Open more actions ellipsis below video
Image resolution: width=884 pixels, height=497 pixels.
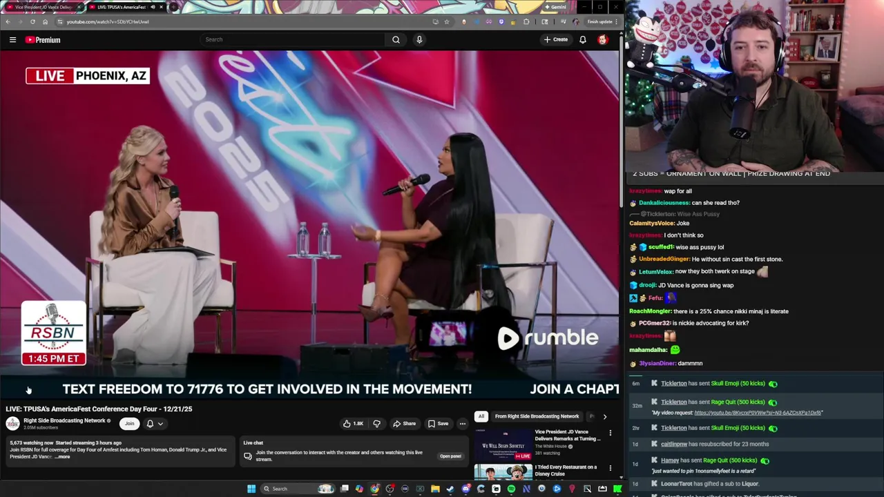click(463, 424)
